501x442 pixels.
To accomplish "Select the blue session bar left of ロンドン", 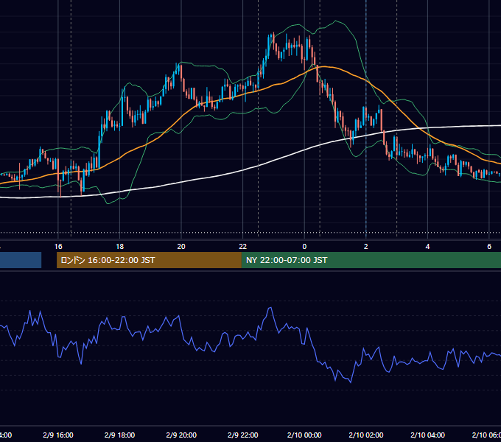I will (x=21, y=260).
